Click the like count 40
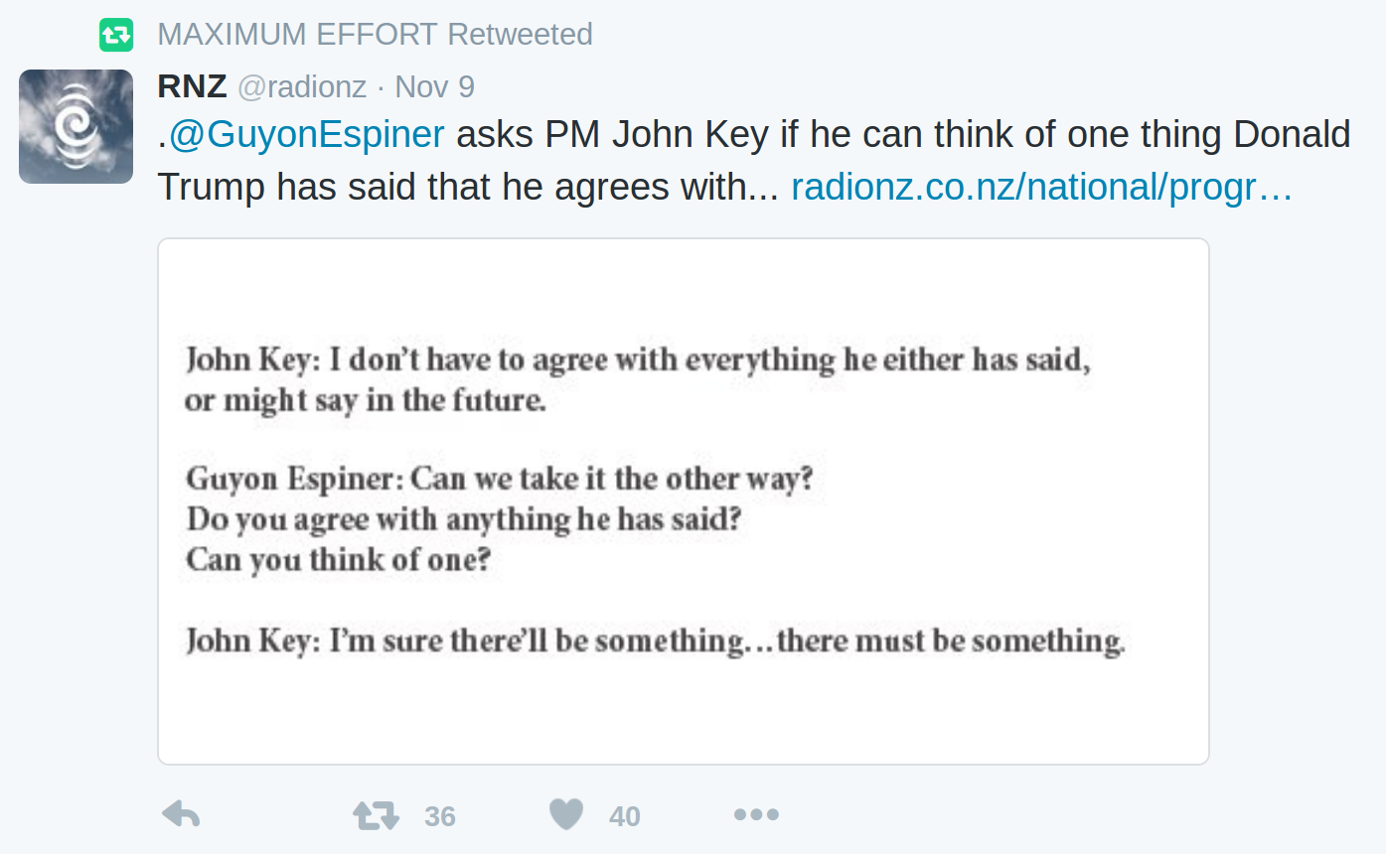This screenshot has height=854, width=1386. point(624,816)
